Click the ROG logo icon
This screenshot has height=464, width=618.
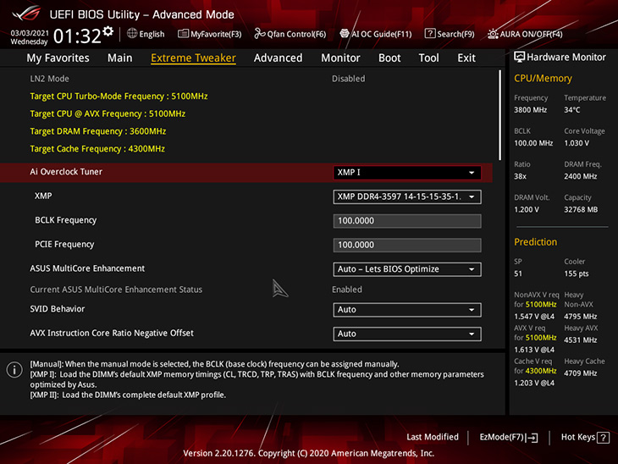click(x=27, y=14)
